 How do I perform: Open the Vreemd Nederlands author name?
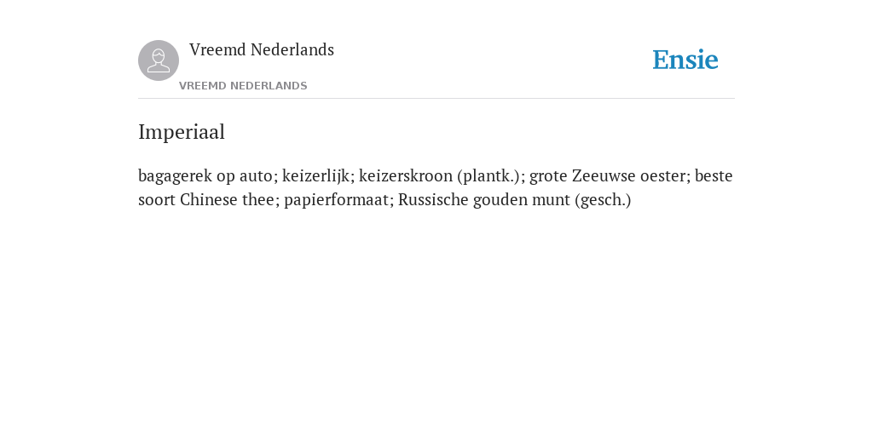[x=262, y=49]
